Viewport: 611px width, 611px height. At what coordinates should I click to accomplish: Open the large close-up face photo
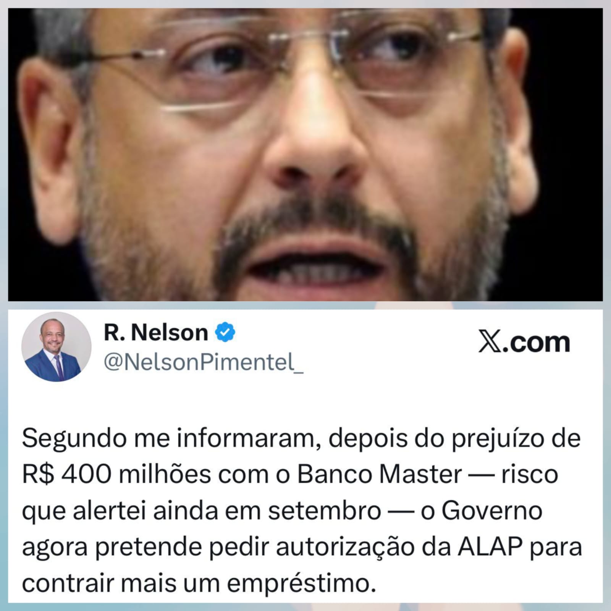(305, 155)
